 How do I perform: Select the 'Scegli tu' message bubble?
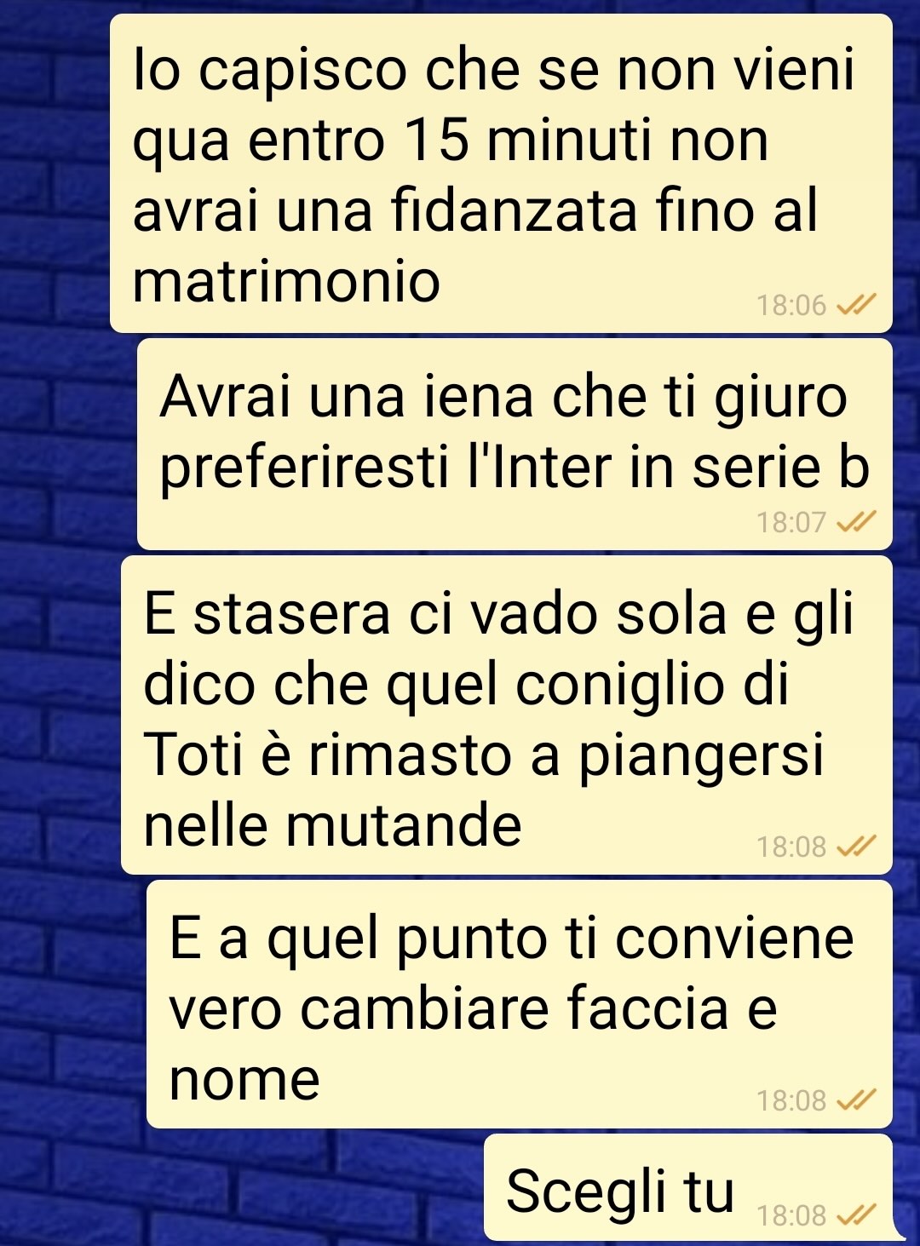(688, 1187)
